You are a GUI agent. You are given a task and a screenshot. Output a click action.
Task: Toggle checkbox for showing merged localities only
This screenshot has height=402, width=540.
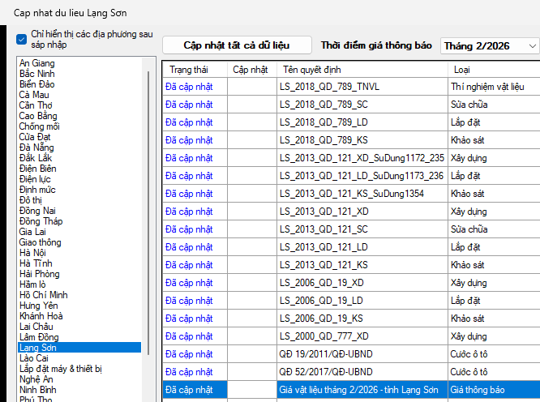coord(22,39)
